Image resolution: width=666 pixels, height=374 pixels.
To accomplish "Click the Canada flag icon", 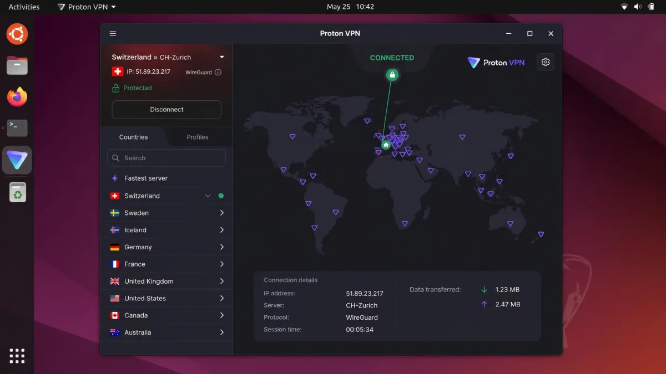I will click(x=115, y=315).
